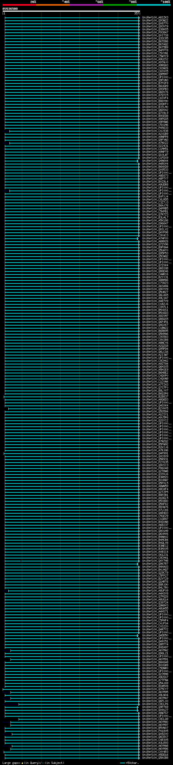
Task: Select label UniRef100_C1BZJ6
Action: click(155, 304)
